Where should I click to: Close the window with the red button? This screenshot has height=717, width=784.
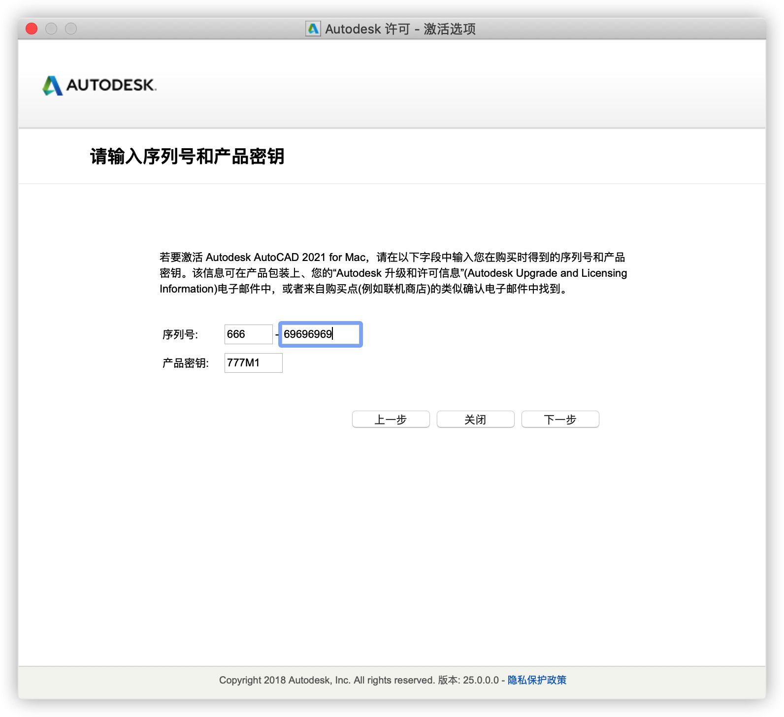[32, 29]
